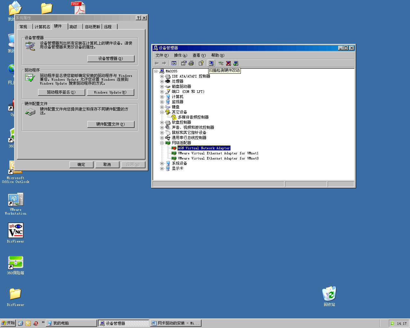
Task: Open the 操作(A) menu
Action: click(x=181, y=55)
